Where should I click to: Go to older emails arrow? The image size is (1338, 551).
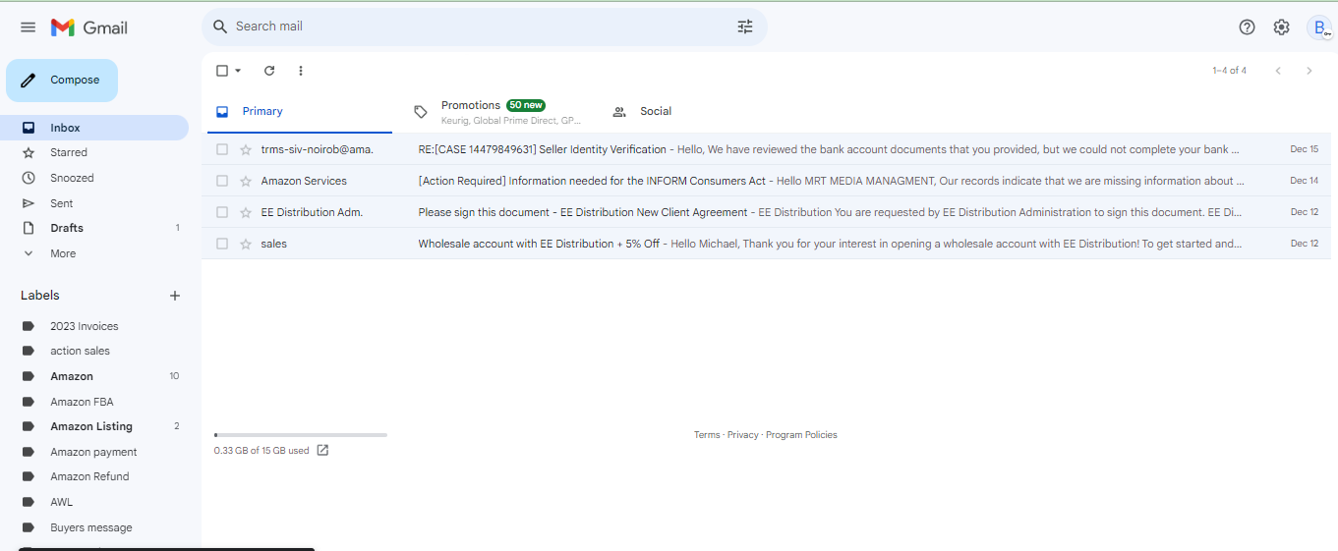(1309, 71)
